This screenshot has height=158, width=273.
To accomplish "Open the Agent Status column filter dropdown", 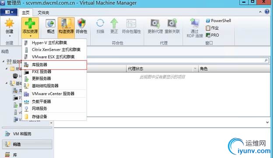I will (195, 69).
